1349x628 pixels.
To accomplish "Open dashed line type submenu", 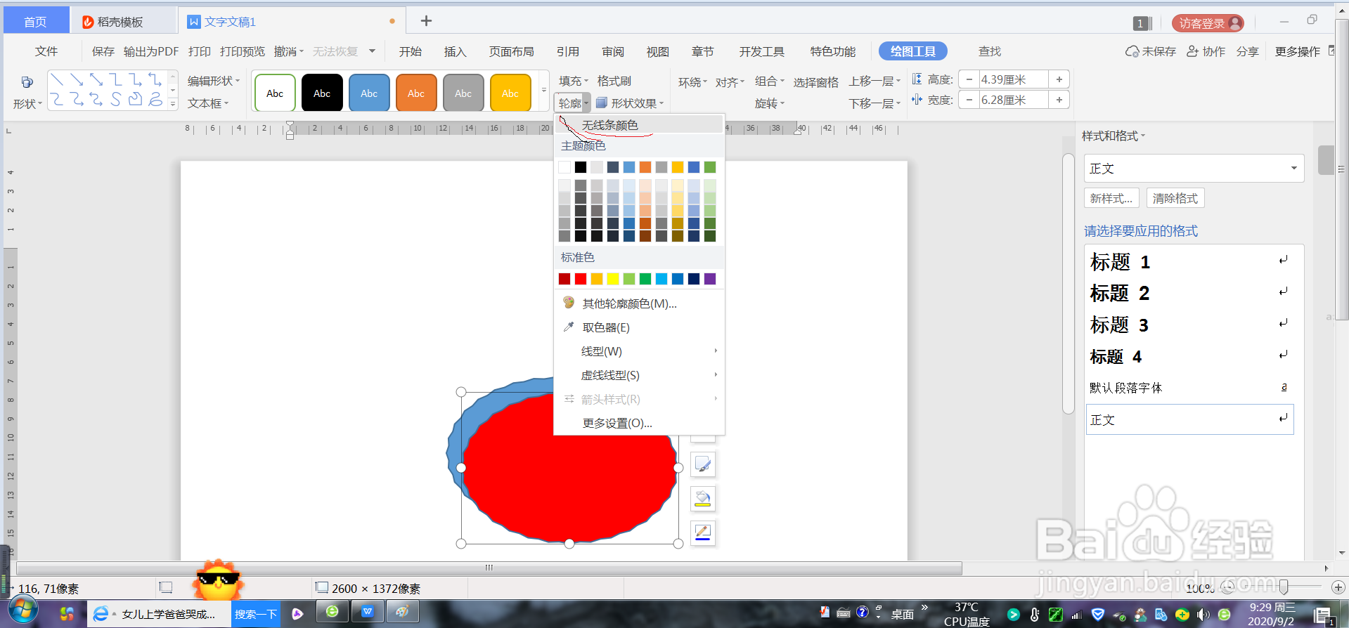I will [x=638, y=375].
